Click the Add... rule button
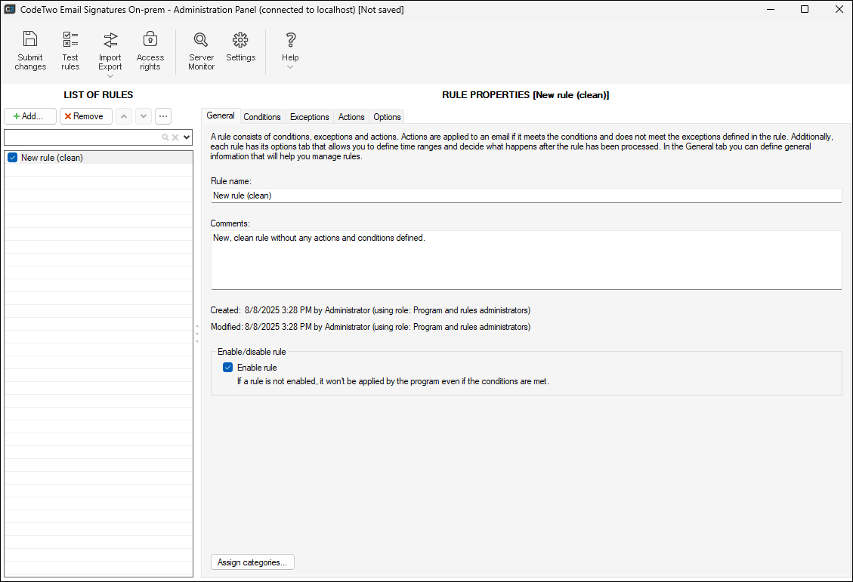The height and width of the screenshot is (582, 853). click(30, 116)
